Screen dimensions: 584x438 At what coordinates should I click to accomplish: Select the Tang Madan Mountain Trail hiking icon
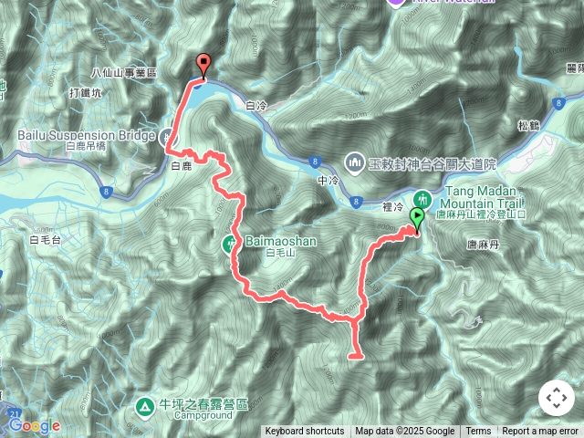pos(422,199)
